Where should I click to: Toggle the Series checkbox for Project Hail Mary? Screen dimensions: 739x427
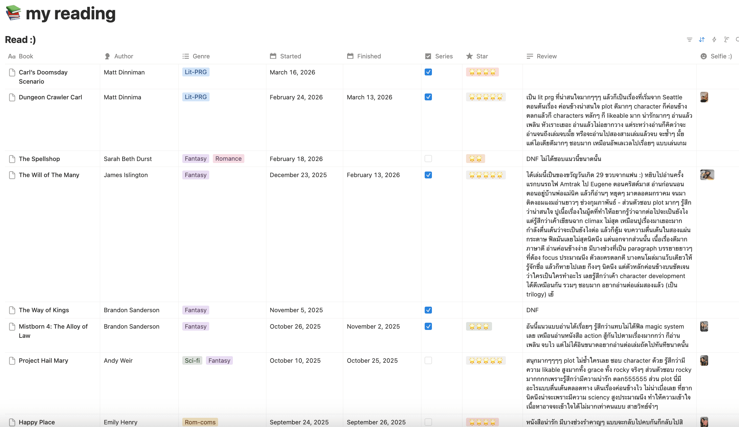tap(428, 360)
